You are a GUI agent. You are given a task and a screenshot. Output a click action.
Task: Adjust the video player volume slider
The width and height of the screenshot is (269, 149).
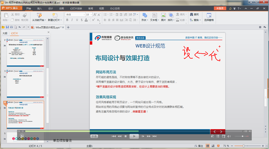pyautogui.click(x=242, y=136)
